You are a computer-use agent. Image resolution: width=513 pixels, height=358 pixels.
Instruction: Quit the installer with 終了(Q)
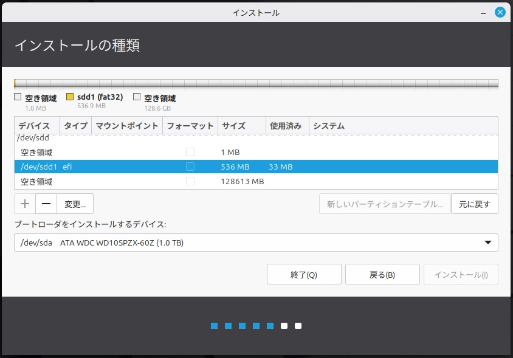tap(303, 274)
